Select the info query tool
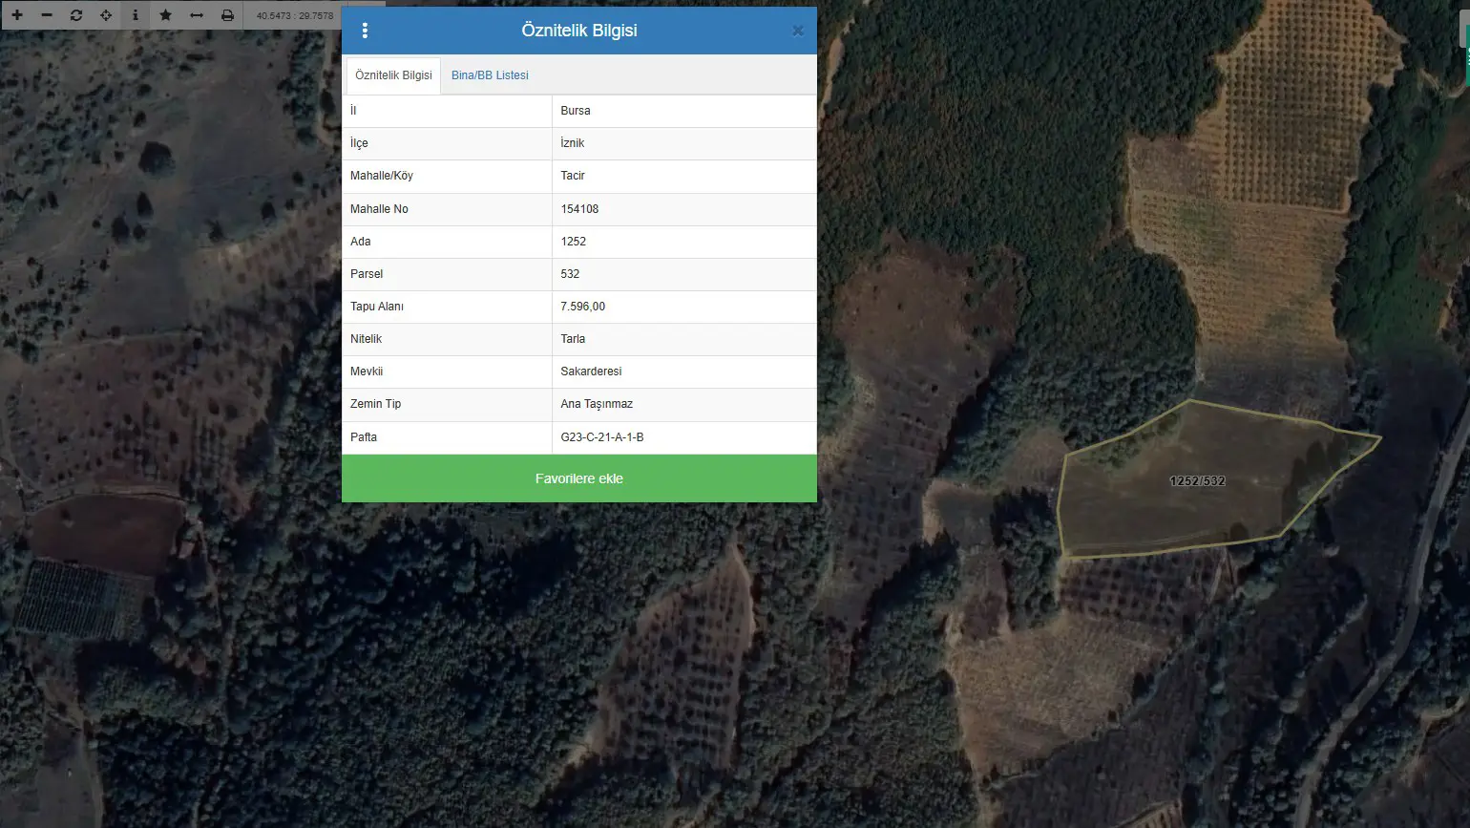Screen dimensions: 1470x828 [x=136, y=15]
